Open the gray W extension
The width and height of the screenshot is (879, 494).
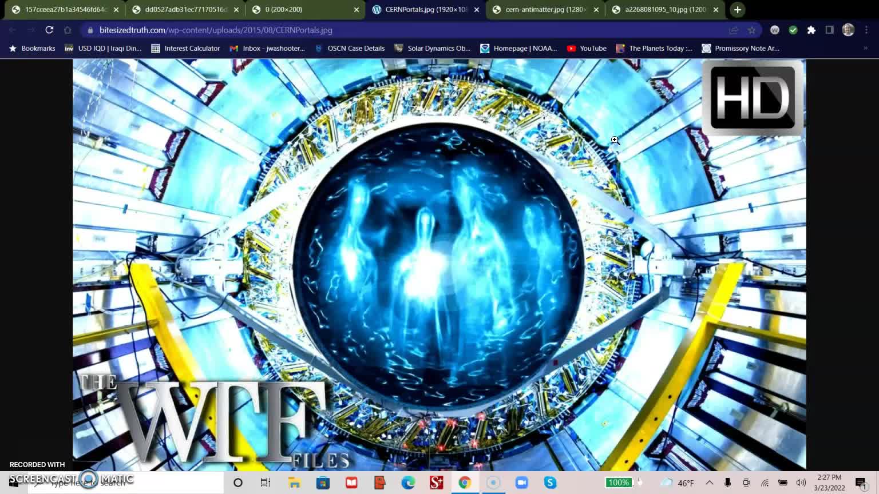(x=775, y=30)
